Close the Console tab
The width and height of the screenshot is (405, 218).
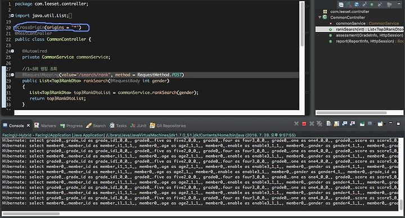pos(28,125)
